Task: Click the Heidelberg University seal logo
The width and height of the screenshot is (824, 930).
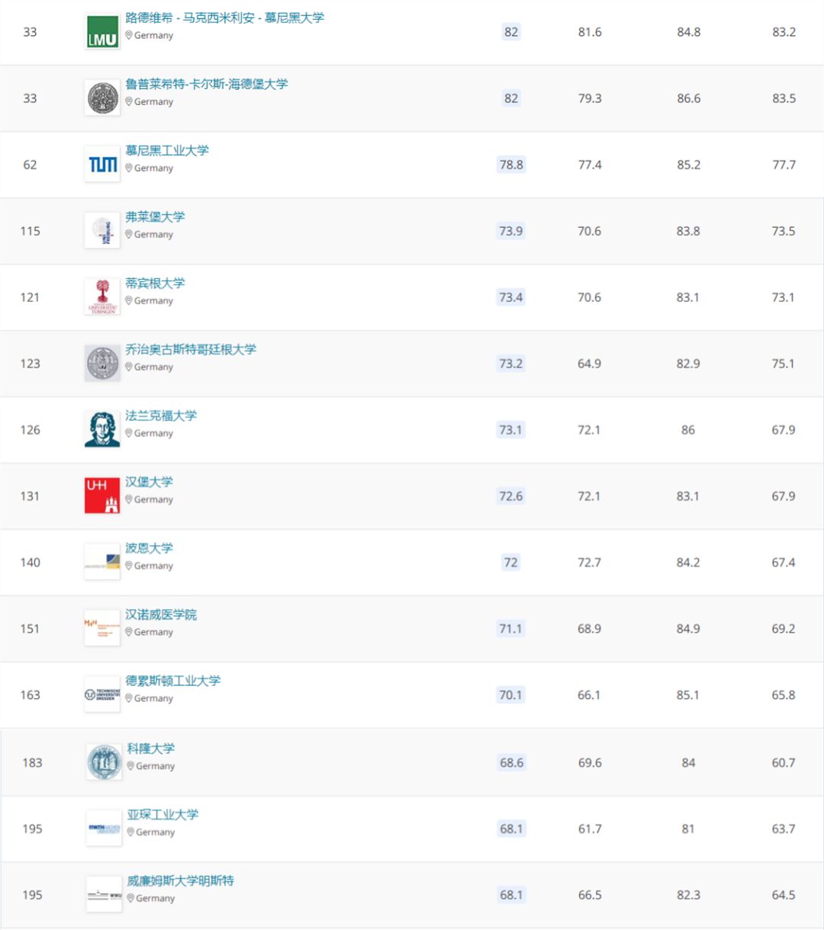Action: pos(102,98)
